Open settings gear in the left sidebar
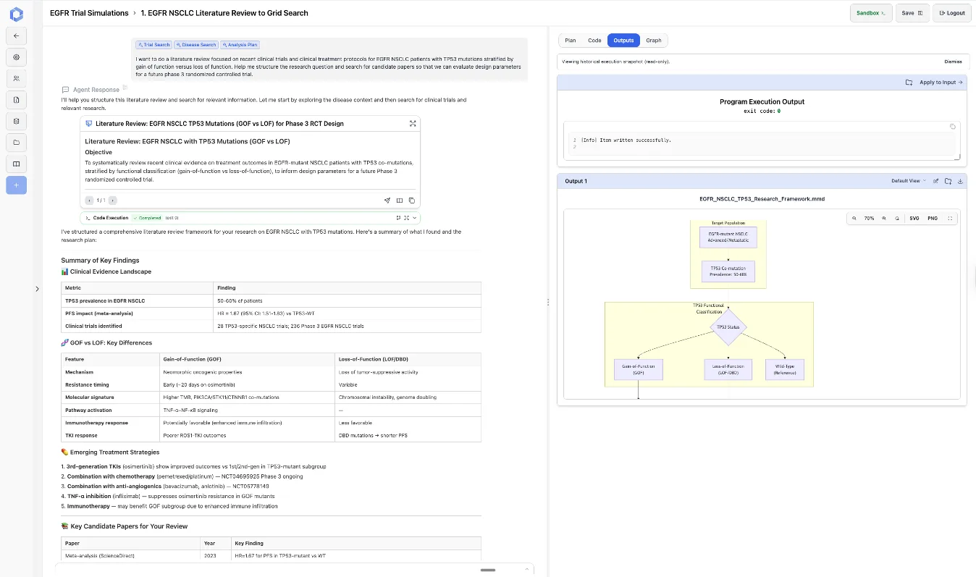976x577 pixels. 16,57
